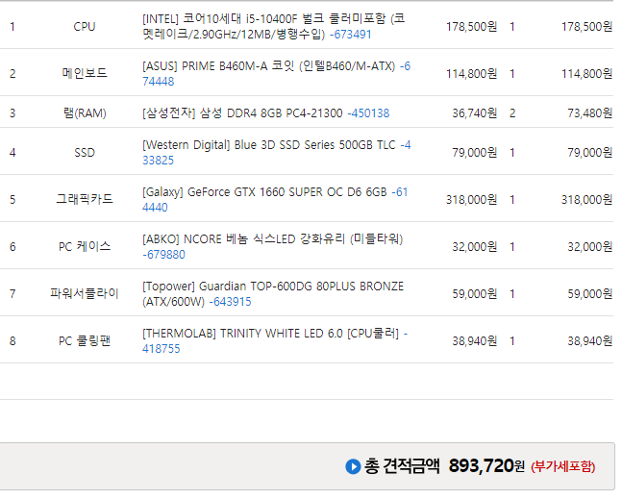Click the 램(RAM) category label

pos(85,113)
